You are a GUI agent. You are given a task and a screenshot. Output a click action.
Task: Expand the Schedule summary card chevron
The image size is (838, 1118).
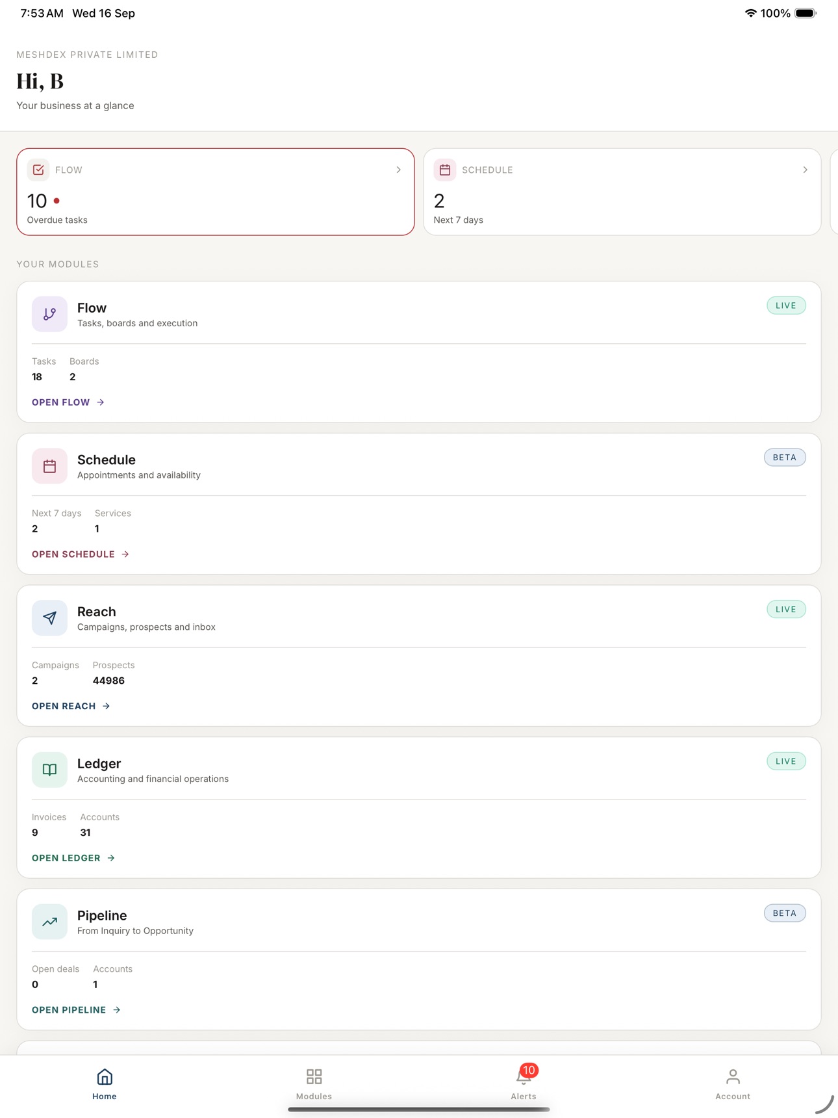click(x=806, y=170)
